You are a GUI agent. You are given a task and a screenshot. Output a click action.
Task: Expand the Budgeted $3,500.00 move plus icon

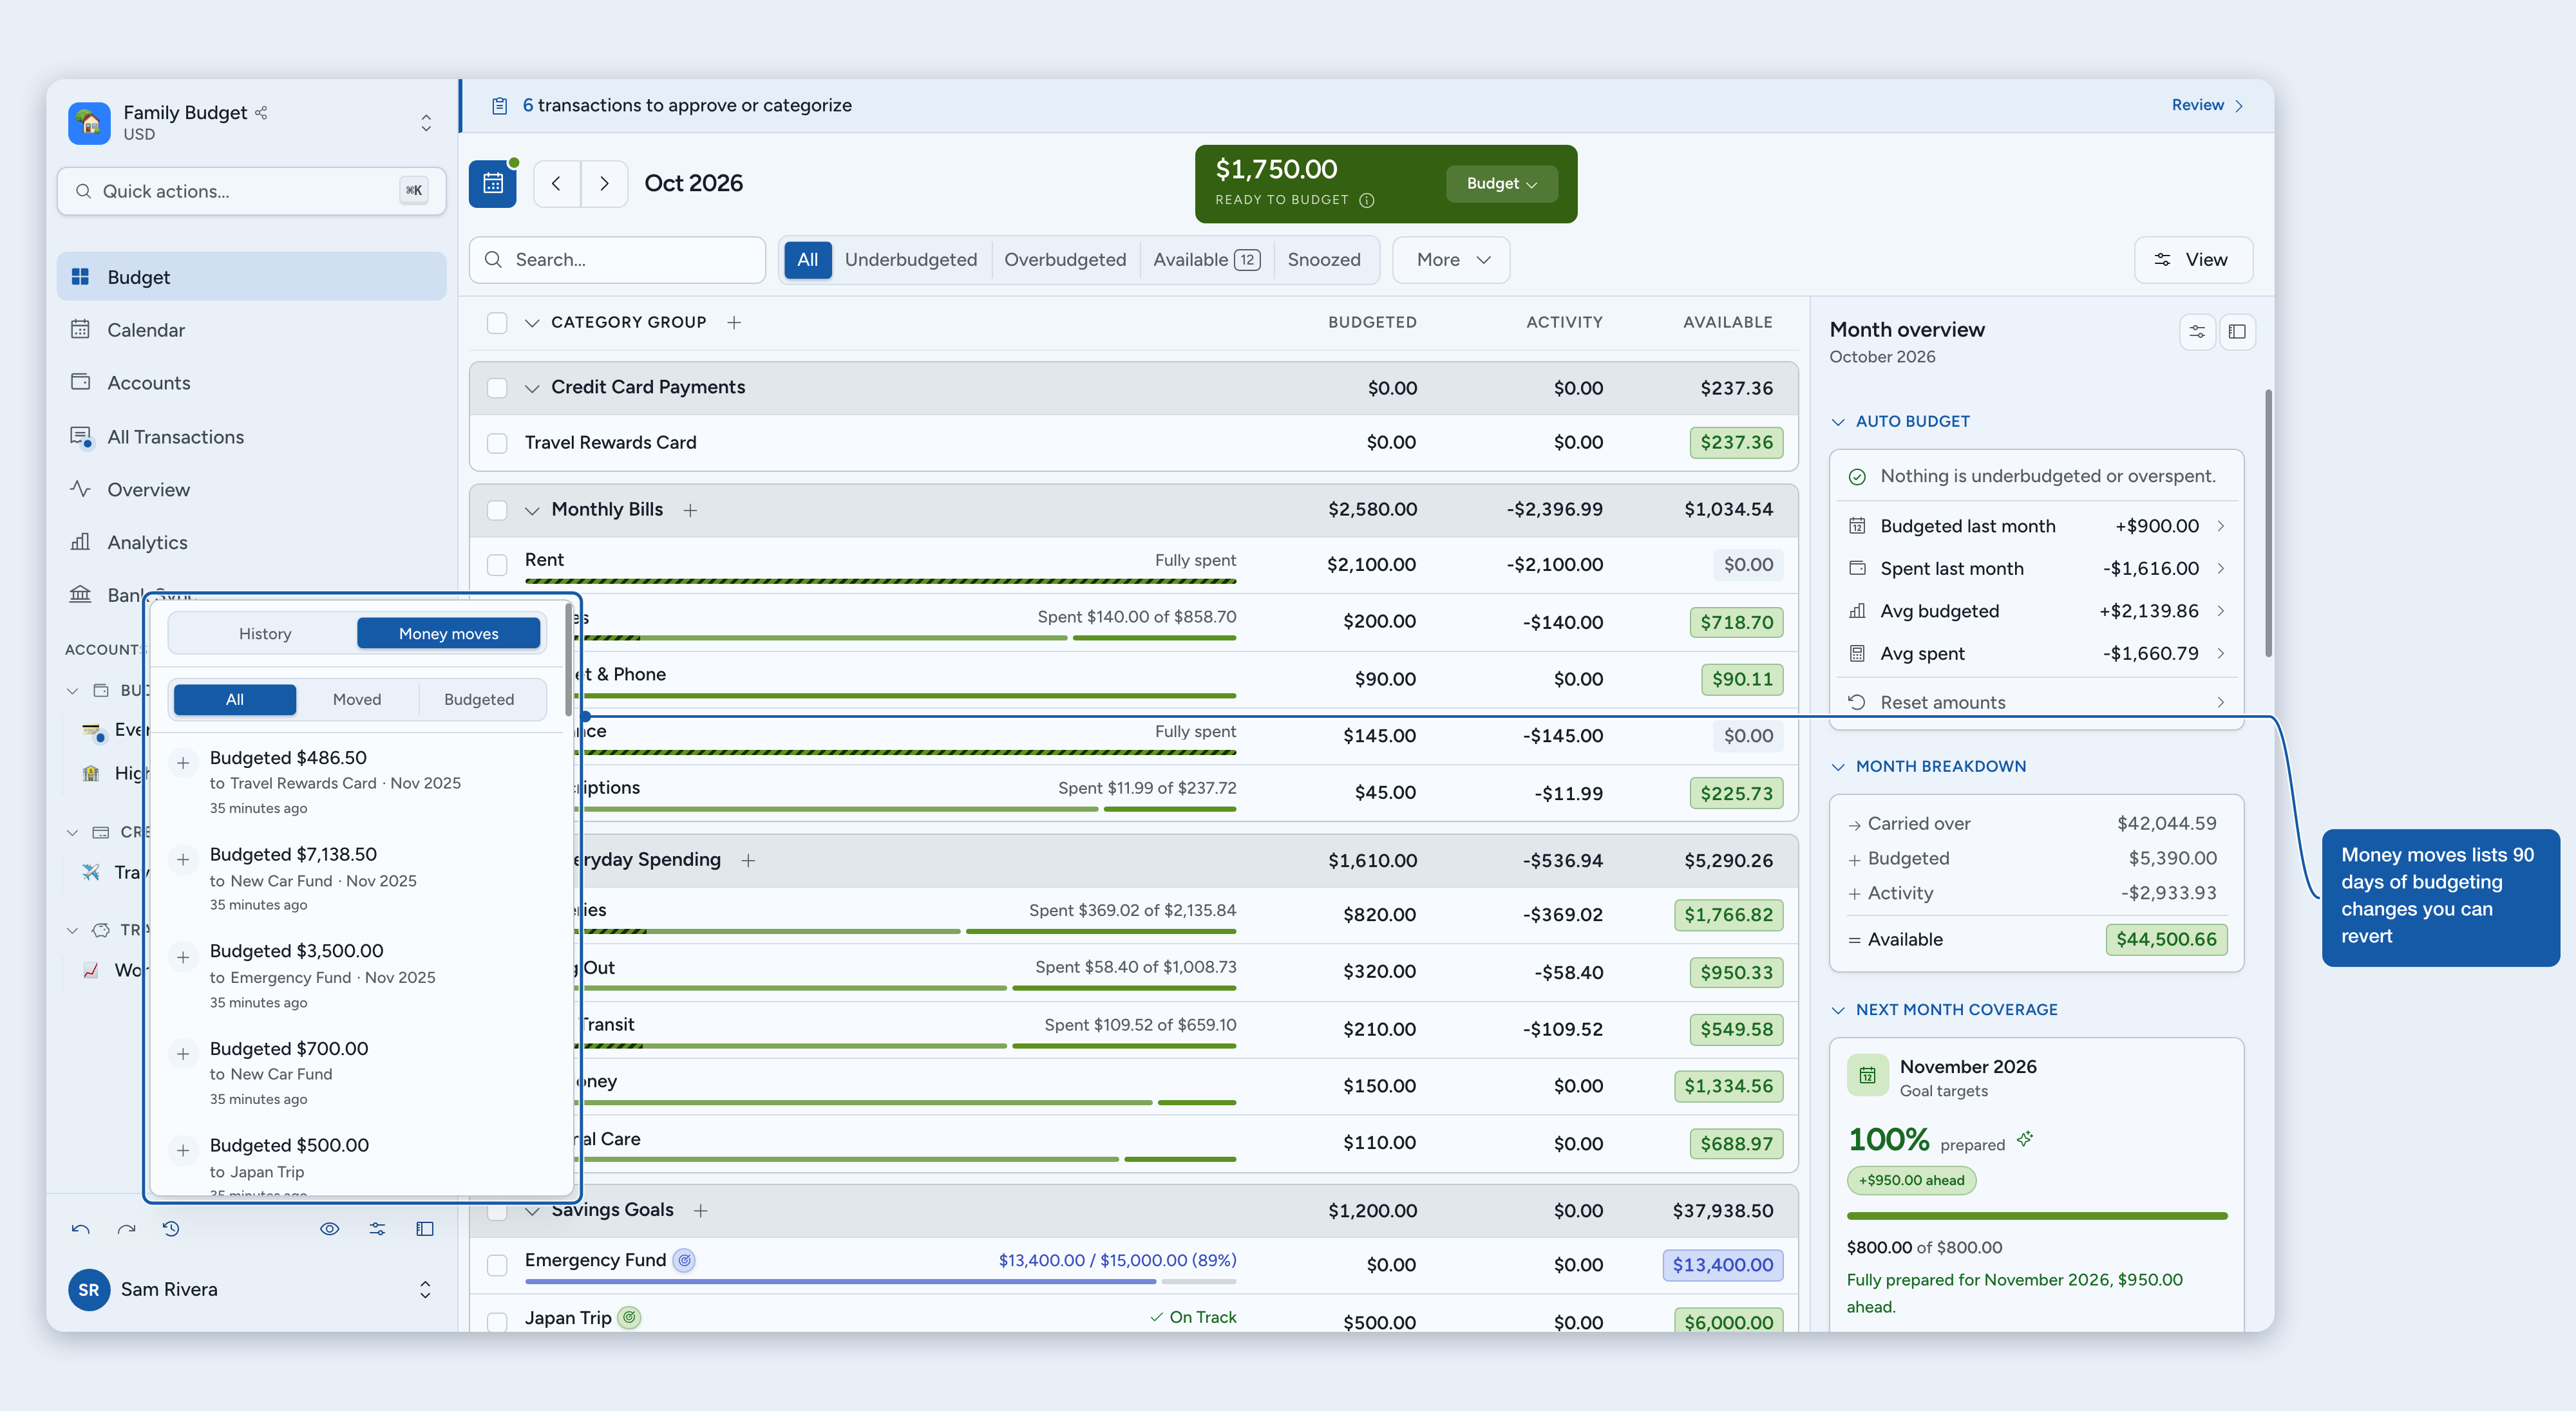pyautogui.click(x=183, y=957)
